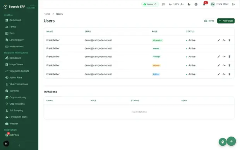Click the floating map pin button
This screenshot has width=240, height=150.
[223, 142]
